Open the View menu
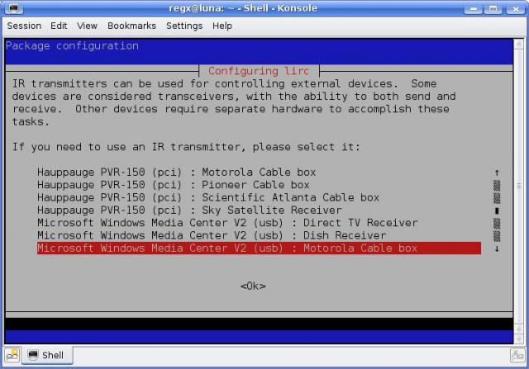This screenshot has height=369, width=529. point(87,26)
